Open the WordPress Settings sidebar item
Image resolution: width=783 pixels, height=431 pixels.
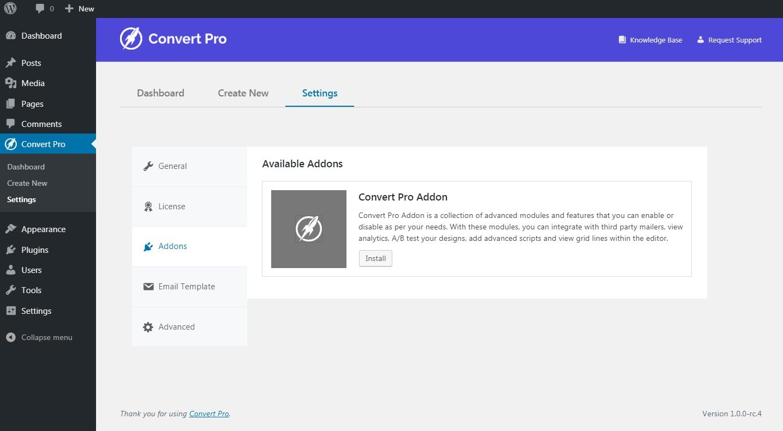[x=48, y=311]
